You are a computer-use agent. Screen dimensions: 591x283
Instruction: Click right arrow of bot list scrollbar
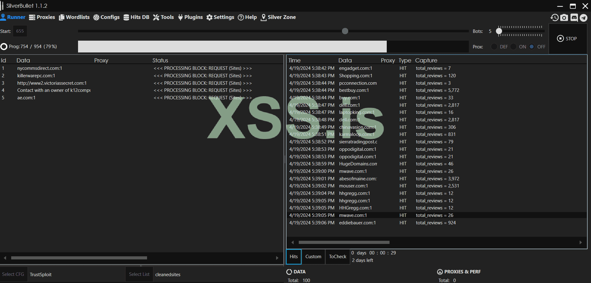point(277,258)
